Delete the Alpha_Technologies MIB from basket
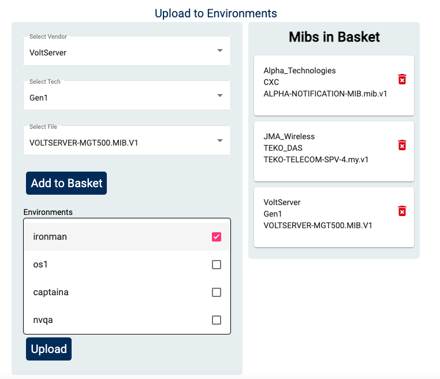The width and height of the screenshot is (440, 379). [402, 79]
